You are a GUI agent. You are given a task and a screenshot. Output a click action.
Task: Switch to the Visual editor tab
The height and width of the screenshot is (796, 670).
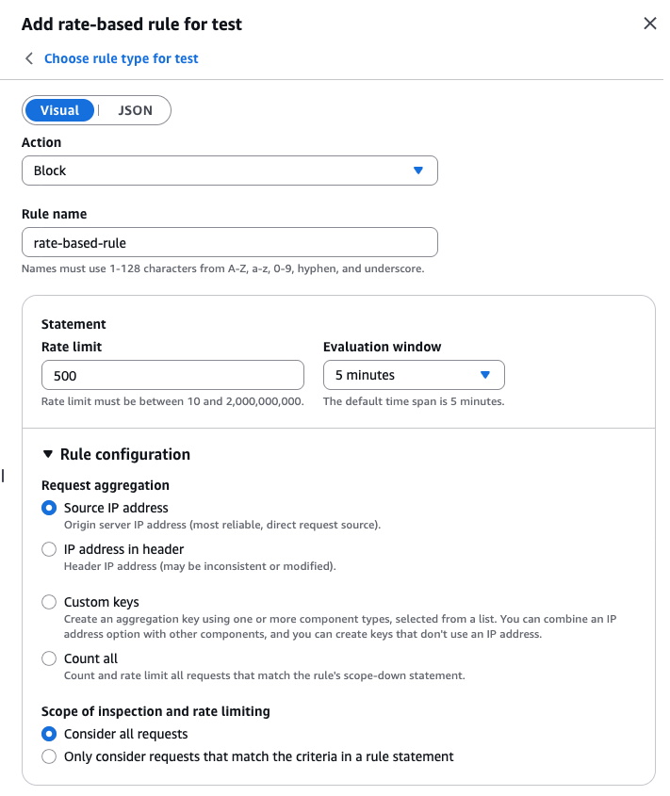point(59,110)
